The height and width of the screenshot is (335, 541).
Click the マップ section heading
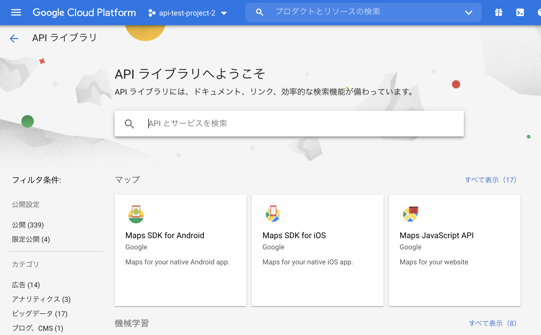(127, 180)
